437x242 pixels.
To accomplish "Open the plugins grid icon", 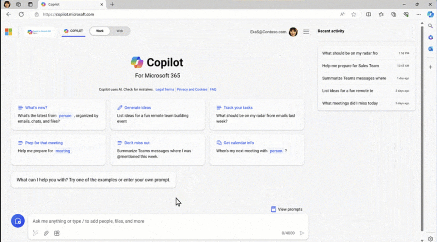I will [57, 233].
